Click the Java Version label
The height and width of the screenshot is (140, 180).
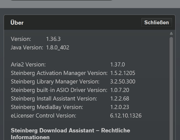27,47
